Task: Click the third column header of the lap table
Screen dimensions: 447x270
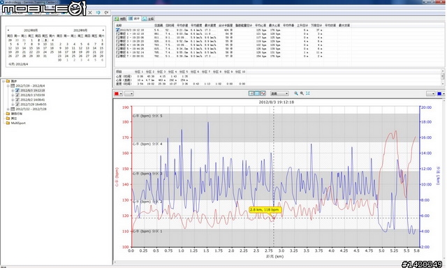Action: pyautogui.click(x=170, y=25)
